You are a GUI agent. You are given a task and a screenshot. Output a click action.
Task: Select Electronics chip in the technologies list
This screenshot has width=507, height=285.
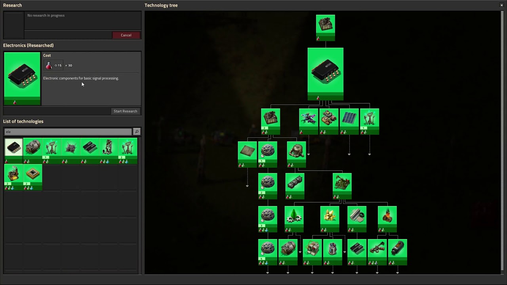point(13,150)
